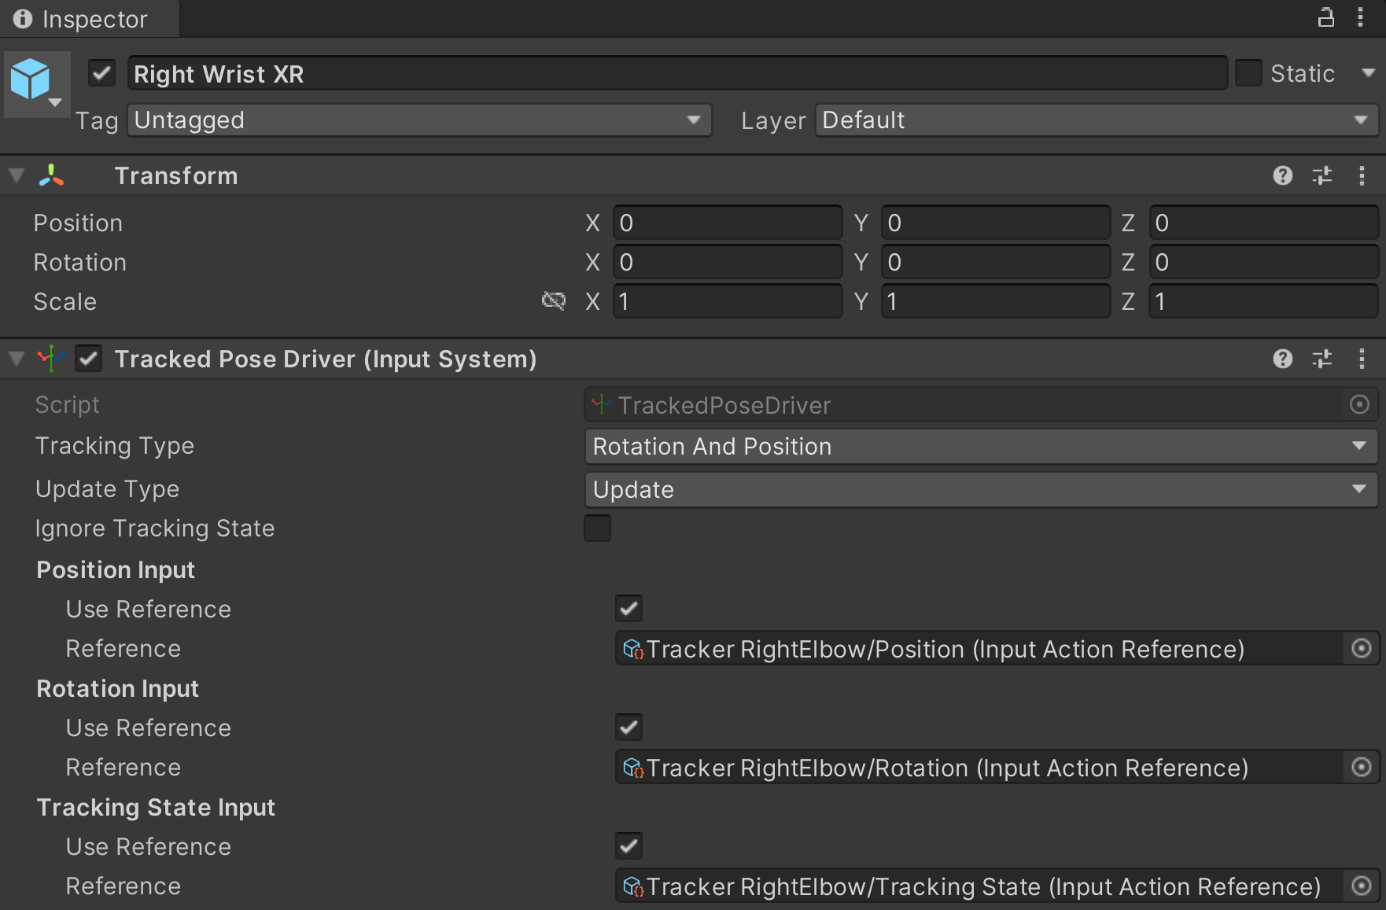Click the Tracked Pose Driver presets icon
The image size is (1386, 910).
pos(1322,359)
